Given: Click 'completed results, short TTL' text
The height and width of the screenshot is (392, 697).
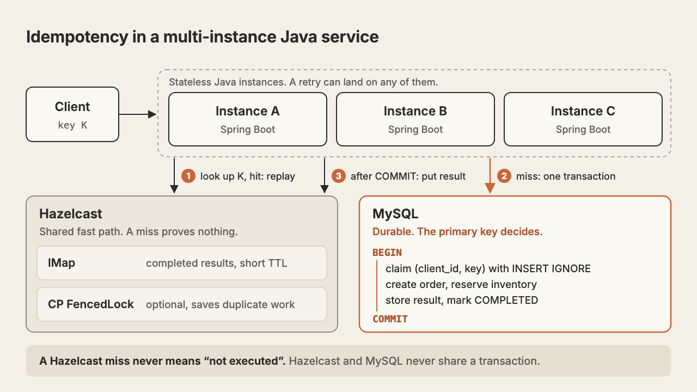Looking at the screenshot, I should pos(216,264).
